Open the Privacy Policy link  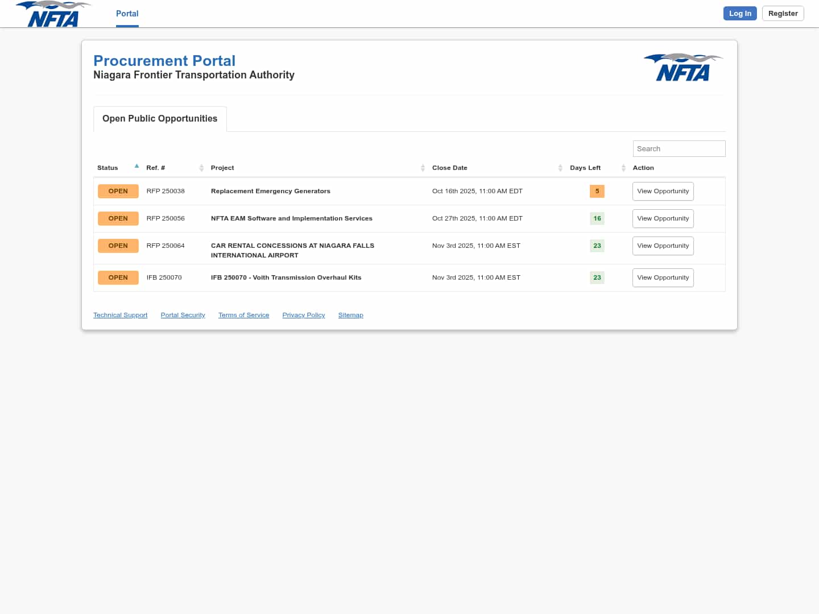click(x=303, y=315)
